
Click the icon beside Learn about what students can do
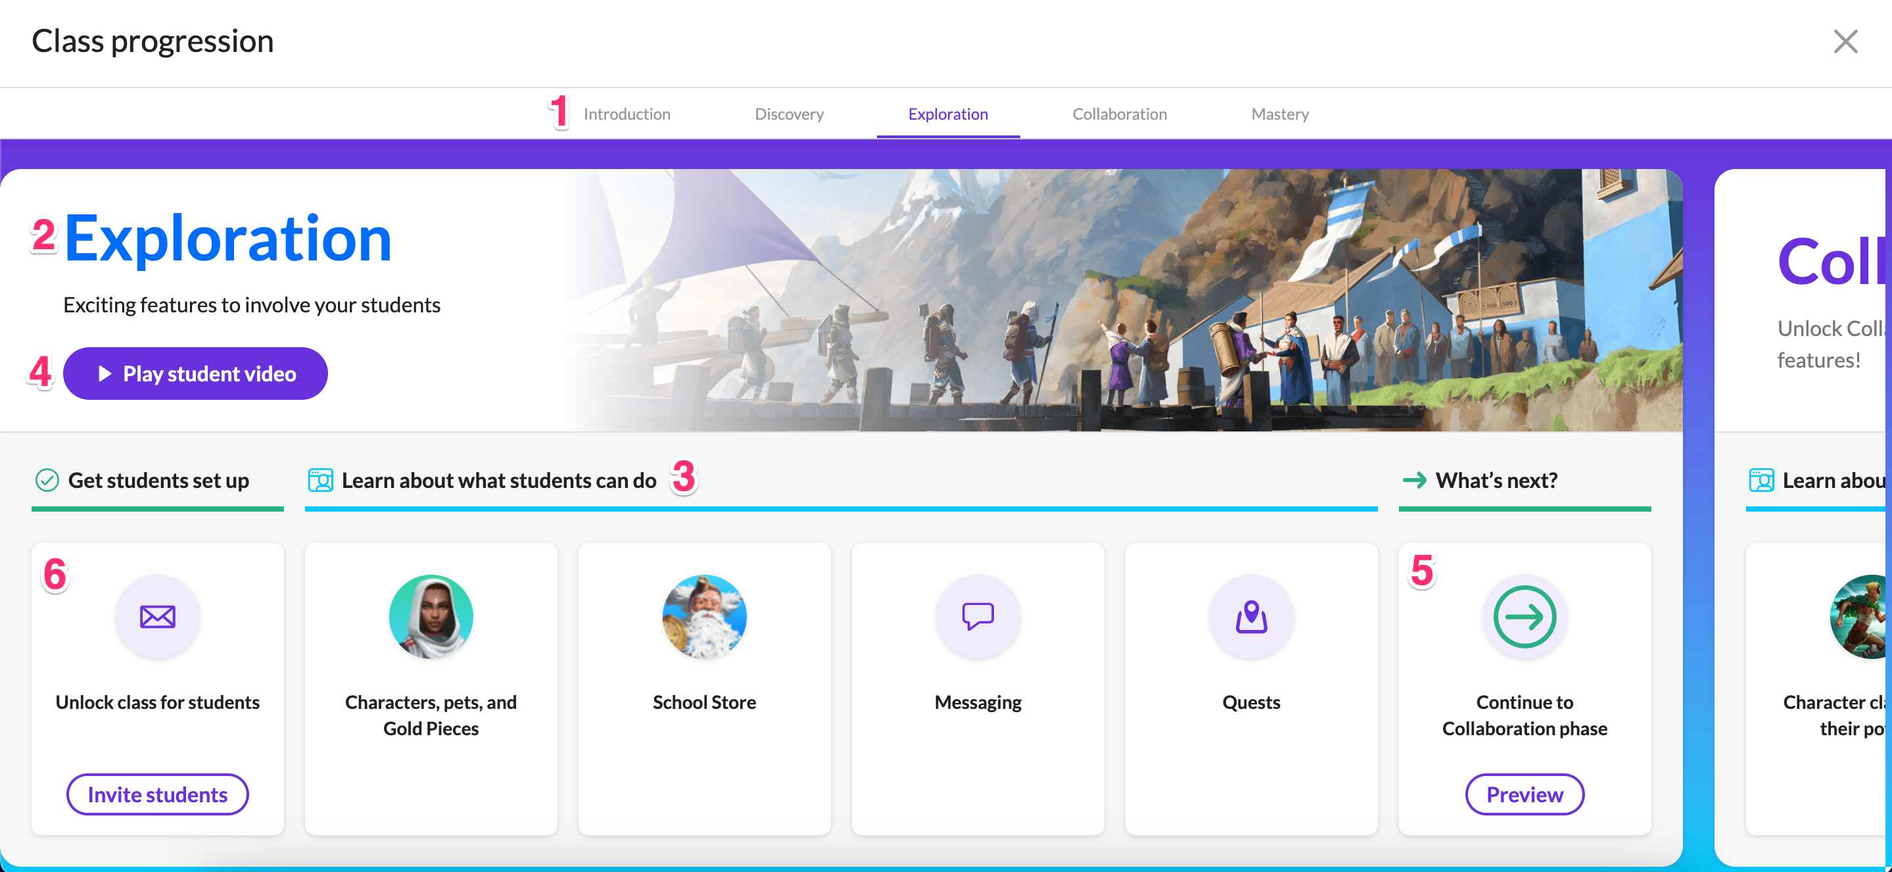pyautogui.click(x=320, y=481)
